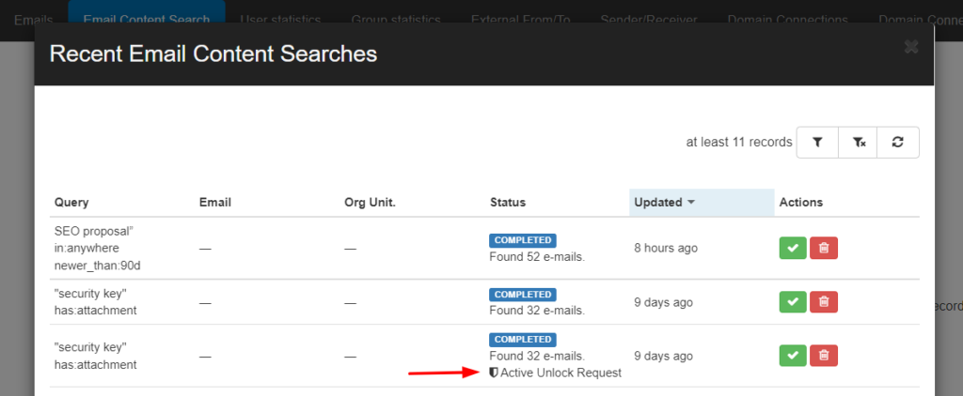The height and width of the screenshot is (396, 963).
Task: Open the External From/To tab
Action: coord(521,20)
